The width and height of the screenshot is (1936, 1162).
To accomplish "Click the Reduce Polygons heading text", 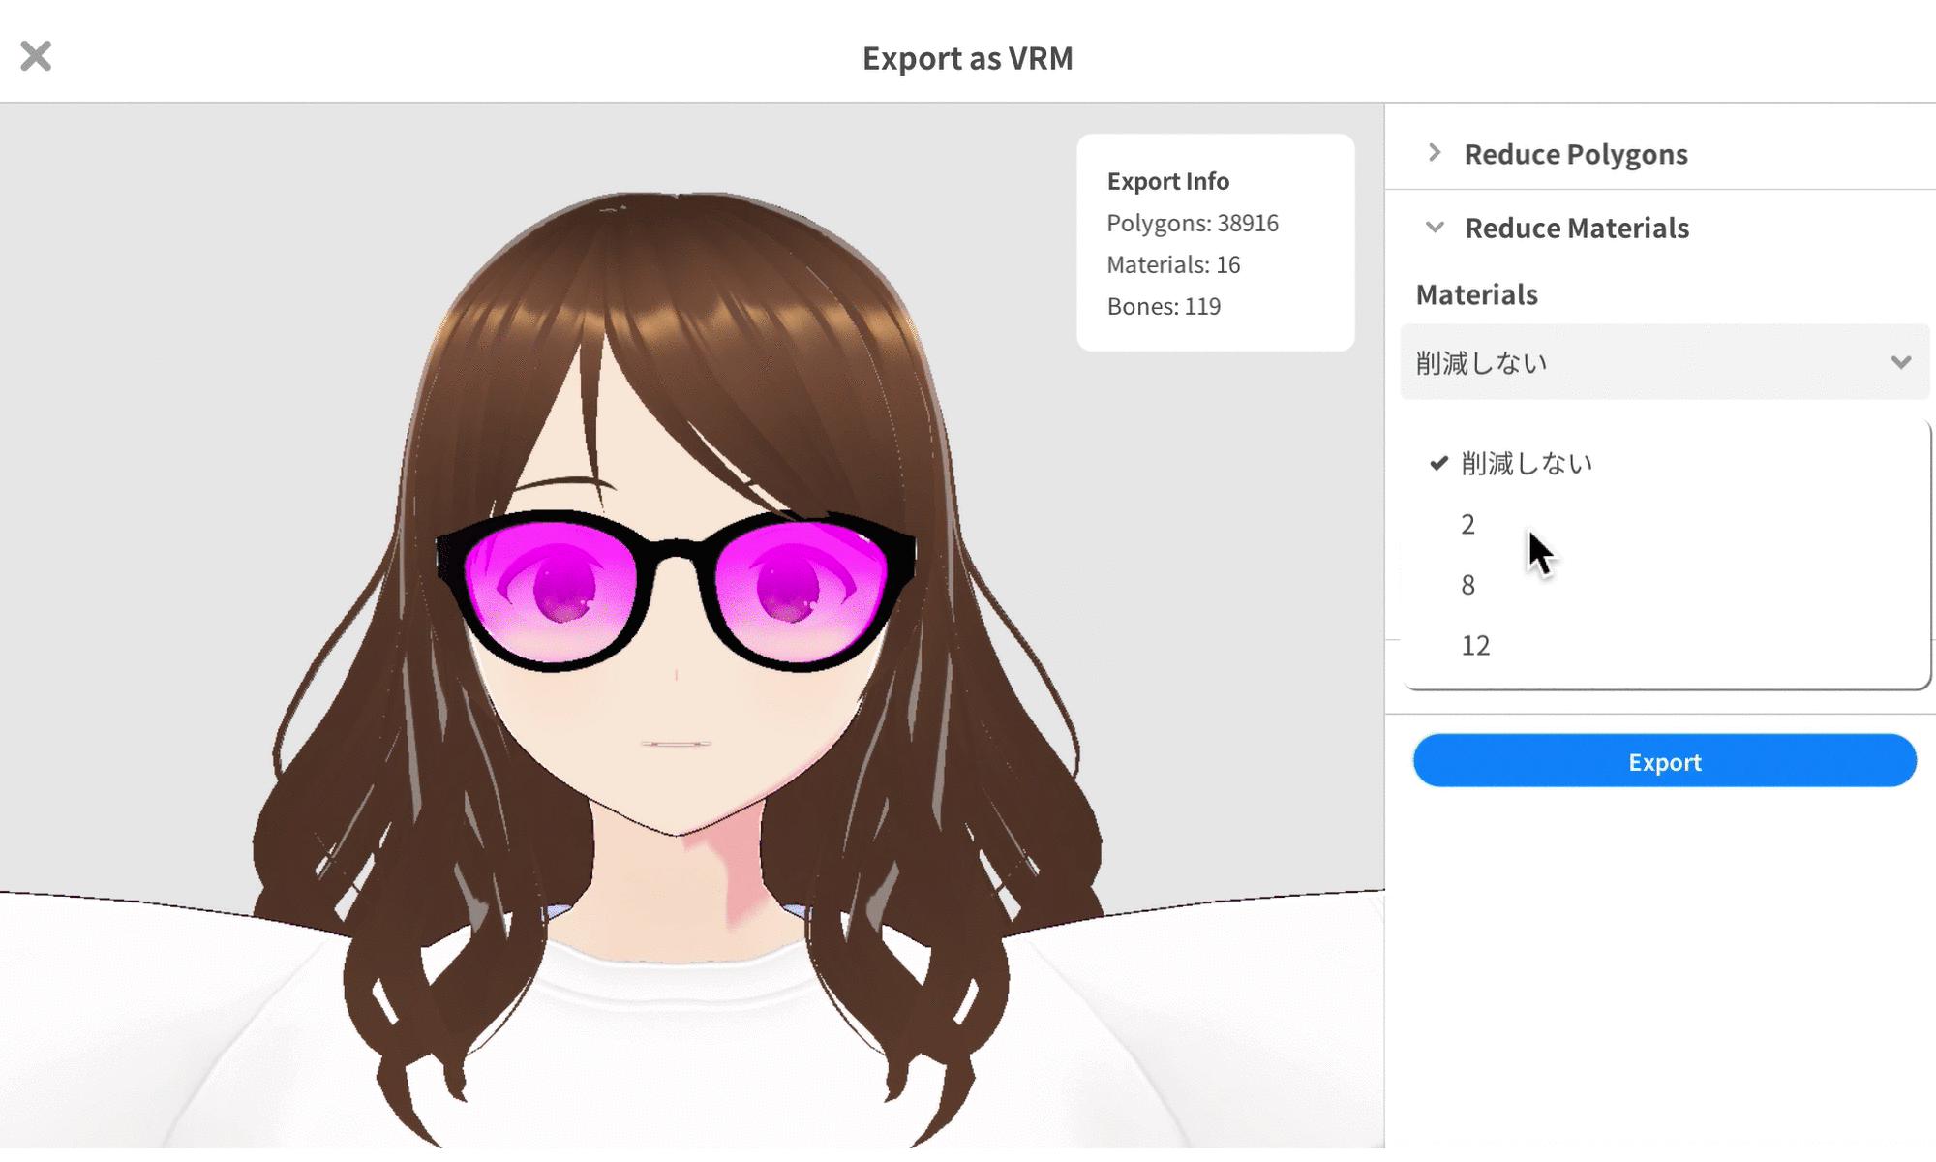I will (1576, 154).
